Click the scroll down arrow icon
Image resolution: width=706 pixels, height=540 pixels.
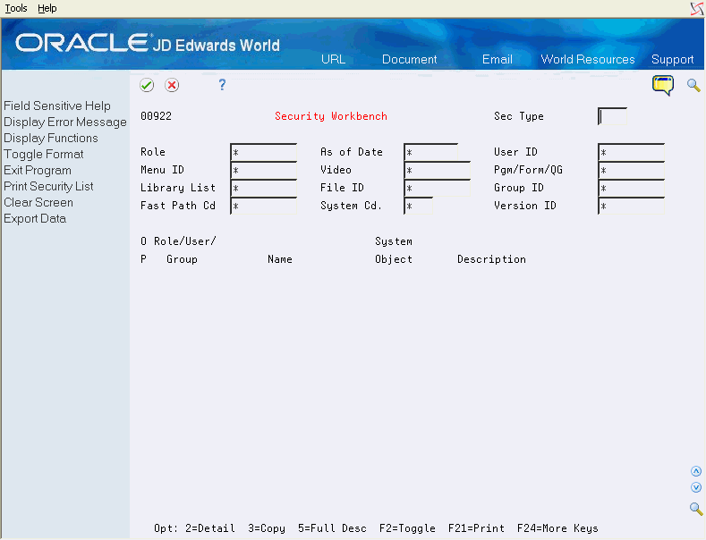pyautogui.click(x=696, y=487)
